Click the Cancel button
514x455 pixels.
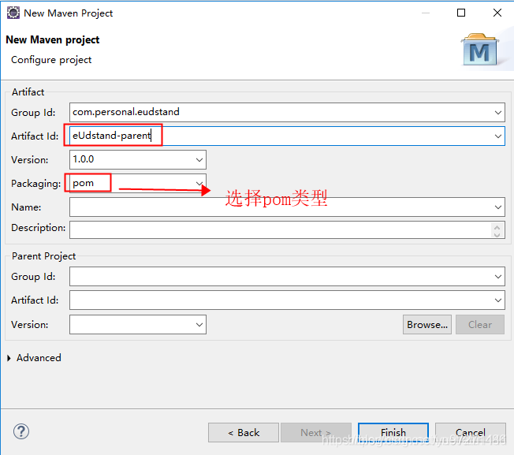471,433
